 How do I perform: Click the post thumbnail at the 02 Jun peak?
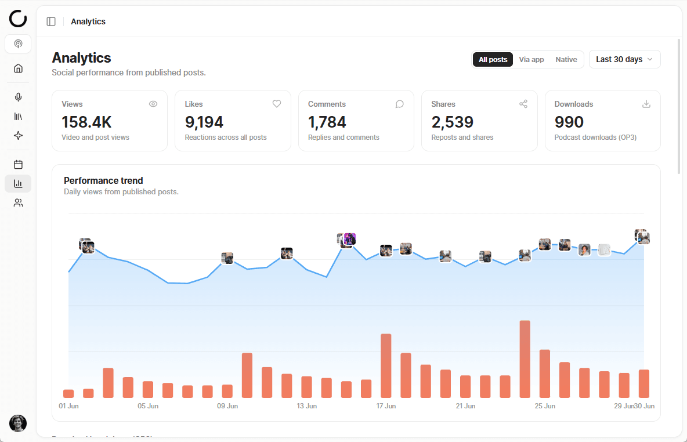pos(88,247)
